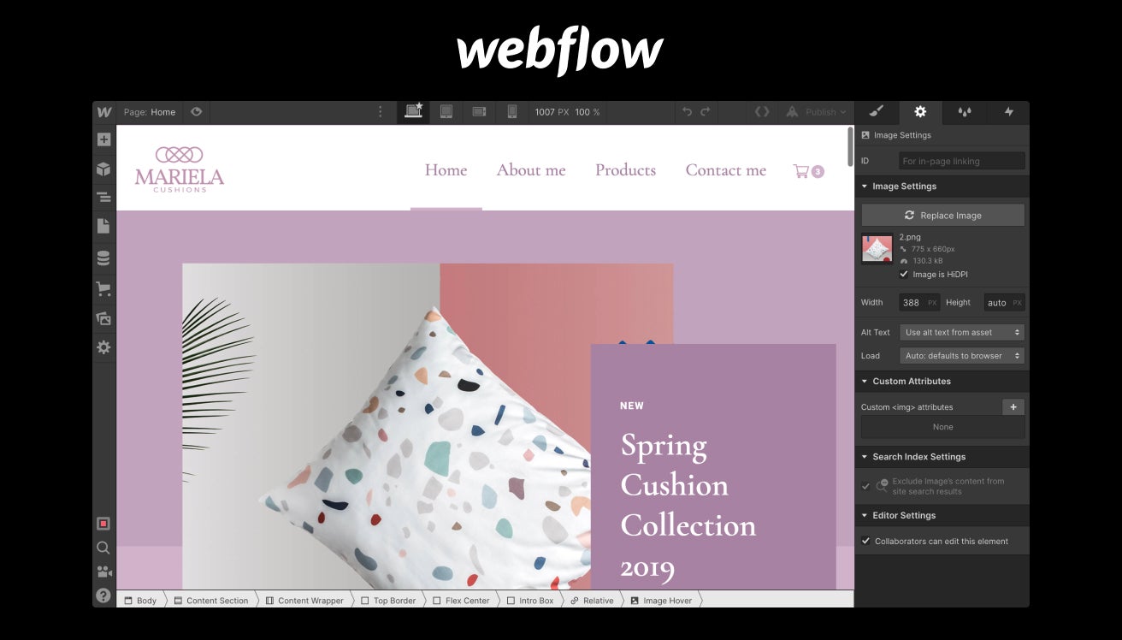The width and height of the screenshot is (1122, 640).
Task: Open the Pages panel icon
Action: coord(103,226)
